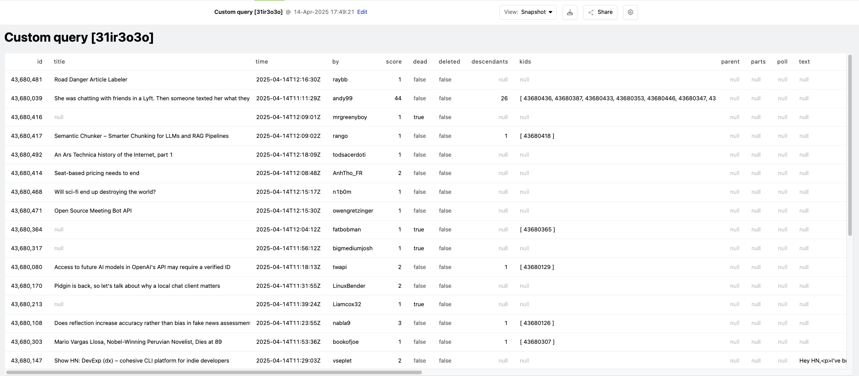Click the horizontal scrollbar at bottom
Screen dimensions: 859x376
click(214, 372)
